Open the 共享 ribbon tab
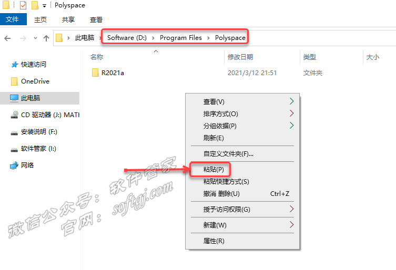The width and height of the screenshot is (396, 270). pos(68,19)
